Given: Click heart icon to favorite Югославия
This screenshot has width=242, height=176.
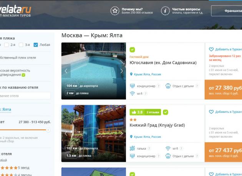Looking at the screenshot, I should (211, 49).
